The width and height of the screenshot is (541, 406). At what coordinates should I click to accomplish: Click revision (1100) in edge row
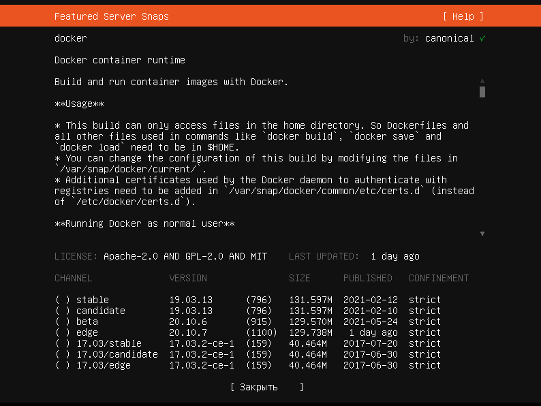[262, 332]
